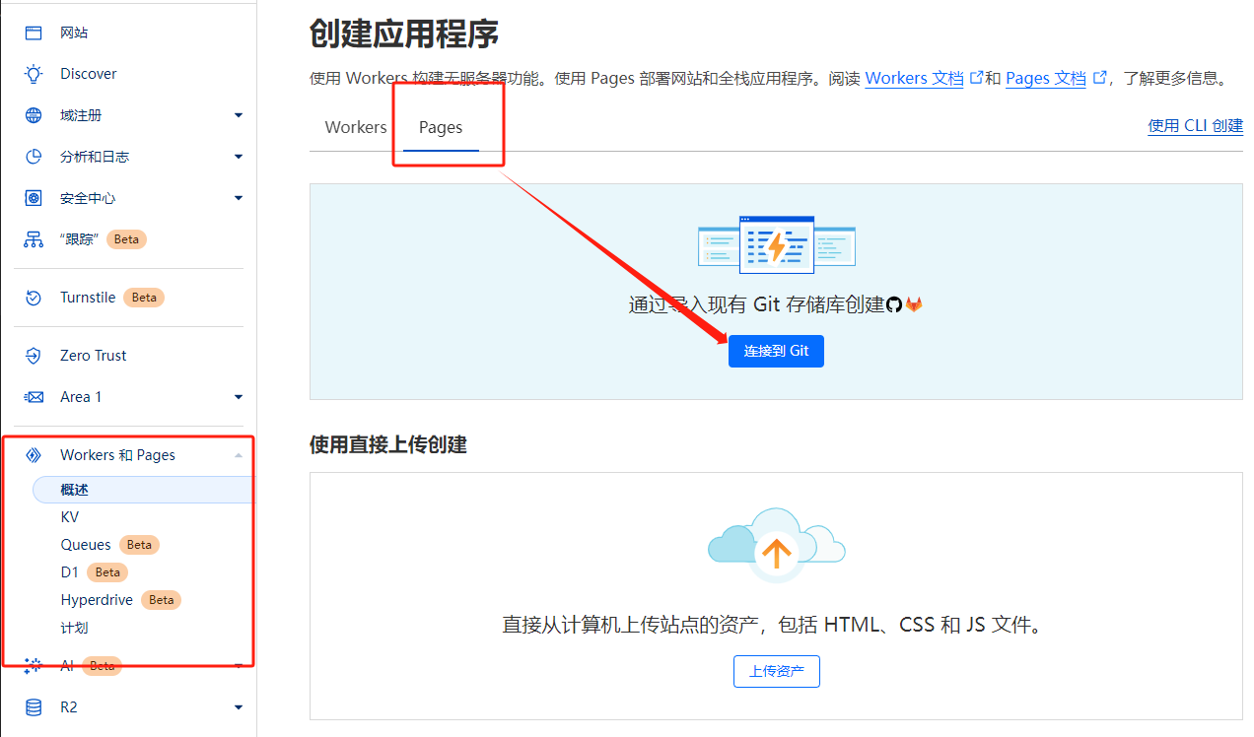Click the 分析和日志 chart icon

pos(34,157)
